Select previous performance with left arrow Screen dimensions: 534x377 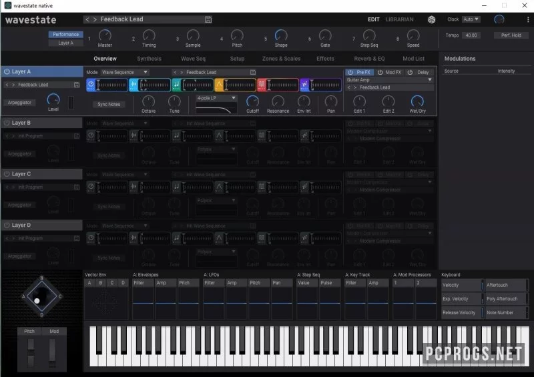87,19
